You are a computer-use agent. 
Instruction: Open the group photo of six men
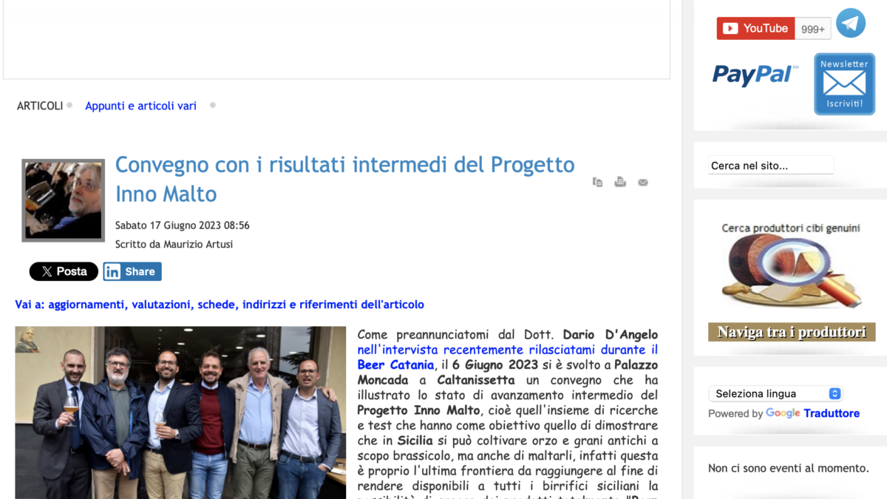pos(180,414)
